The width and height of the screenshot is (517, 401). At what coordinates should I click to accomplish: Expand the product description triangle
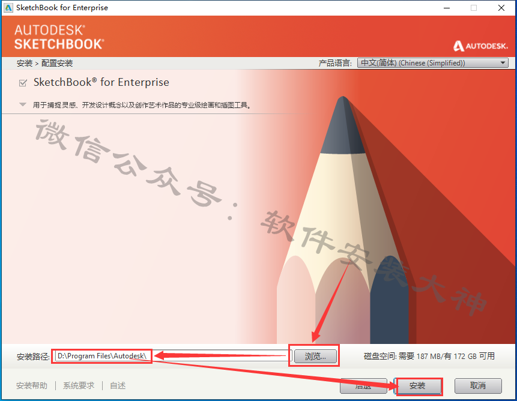pyautogui.click(x=23, y=105)
